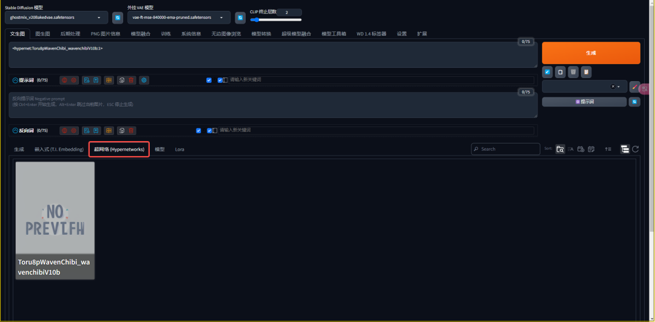Image resolution: width=655 pixels, height=322 pixels.
Task: Refresh the external VAE model list
Action: [240, 18]
